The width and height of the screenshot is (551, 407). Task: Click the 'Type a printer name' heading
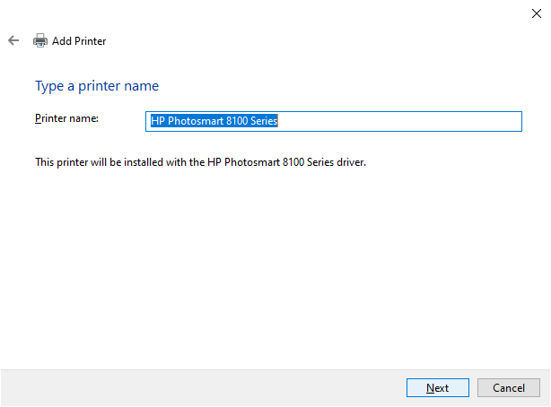(x=96, y=86)
